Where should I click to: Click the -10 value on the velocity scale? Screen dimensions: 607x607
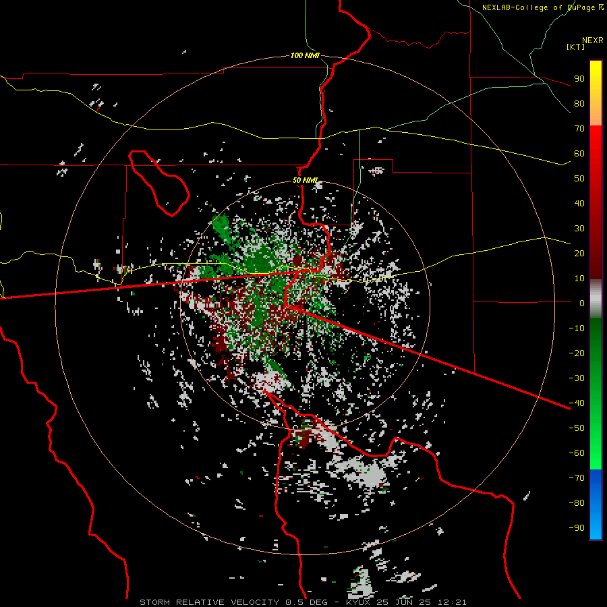(x=577, y=328)
